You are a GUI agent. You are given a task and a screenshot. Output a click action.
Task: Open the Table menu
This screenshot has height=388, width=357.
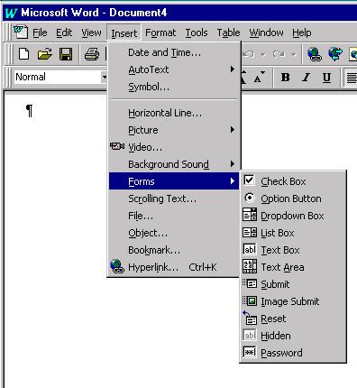point(228,32)
